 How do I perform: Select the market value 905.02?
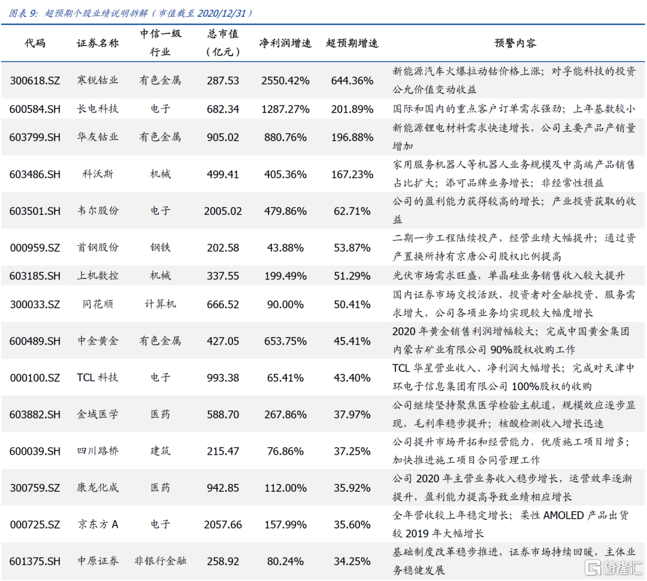(223, 137)
